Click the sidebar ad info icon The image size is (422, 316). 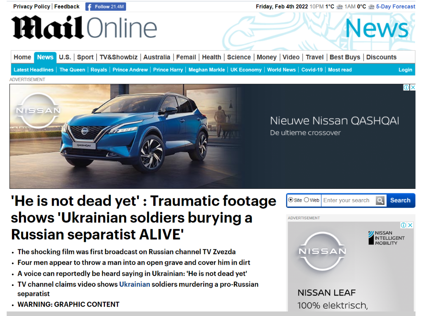pos(403,225)
